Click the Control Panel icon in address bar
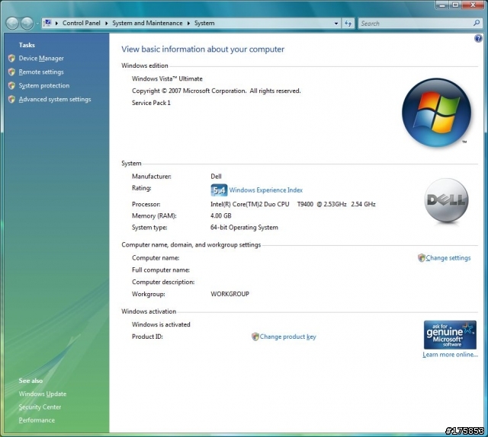Viewport: 488px width, 437px height. coord(47,23)
